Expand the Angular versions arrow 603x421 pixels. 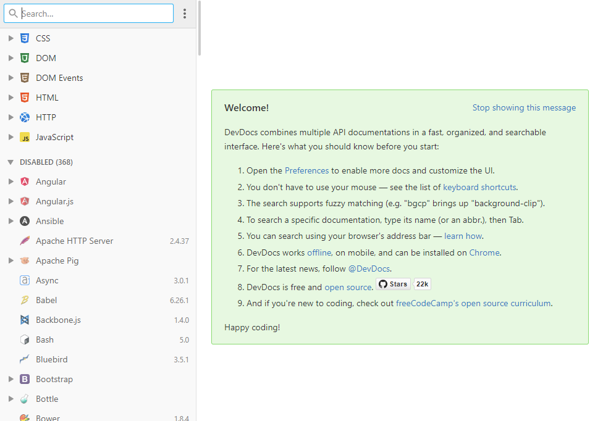tap(11, 181)
